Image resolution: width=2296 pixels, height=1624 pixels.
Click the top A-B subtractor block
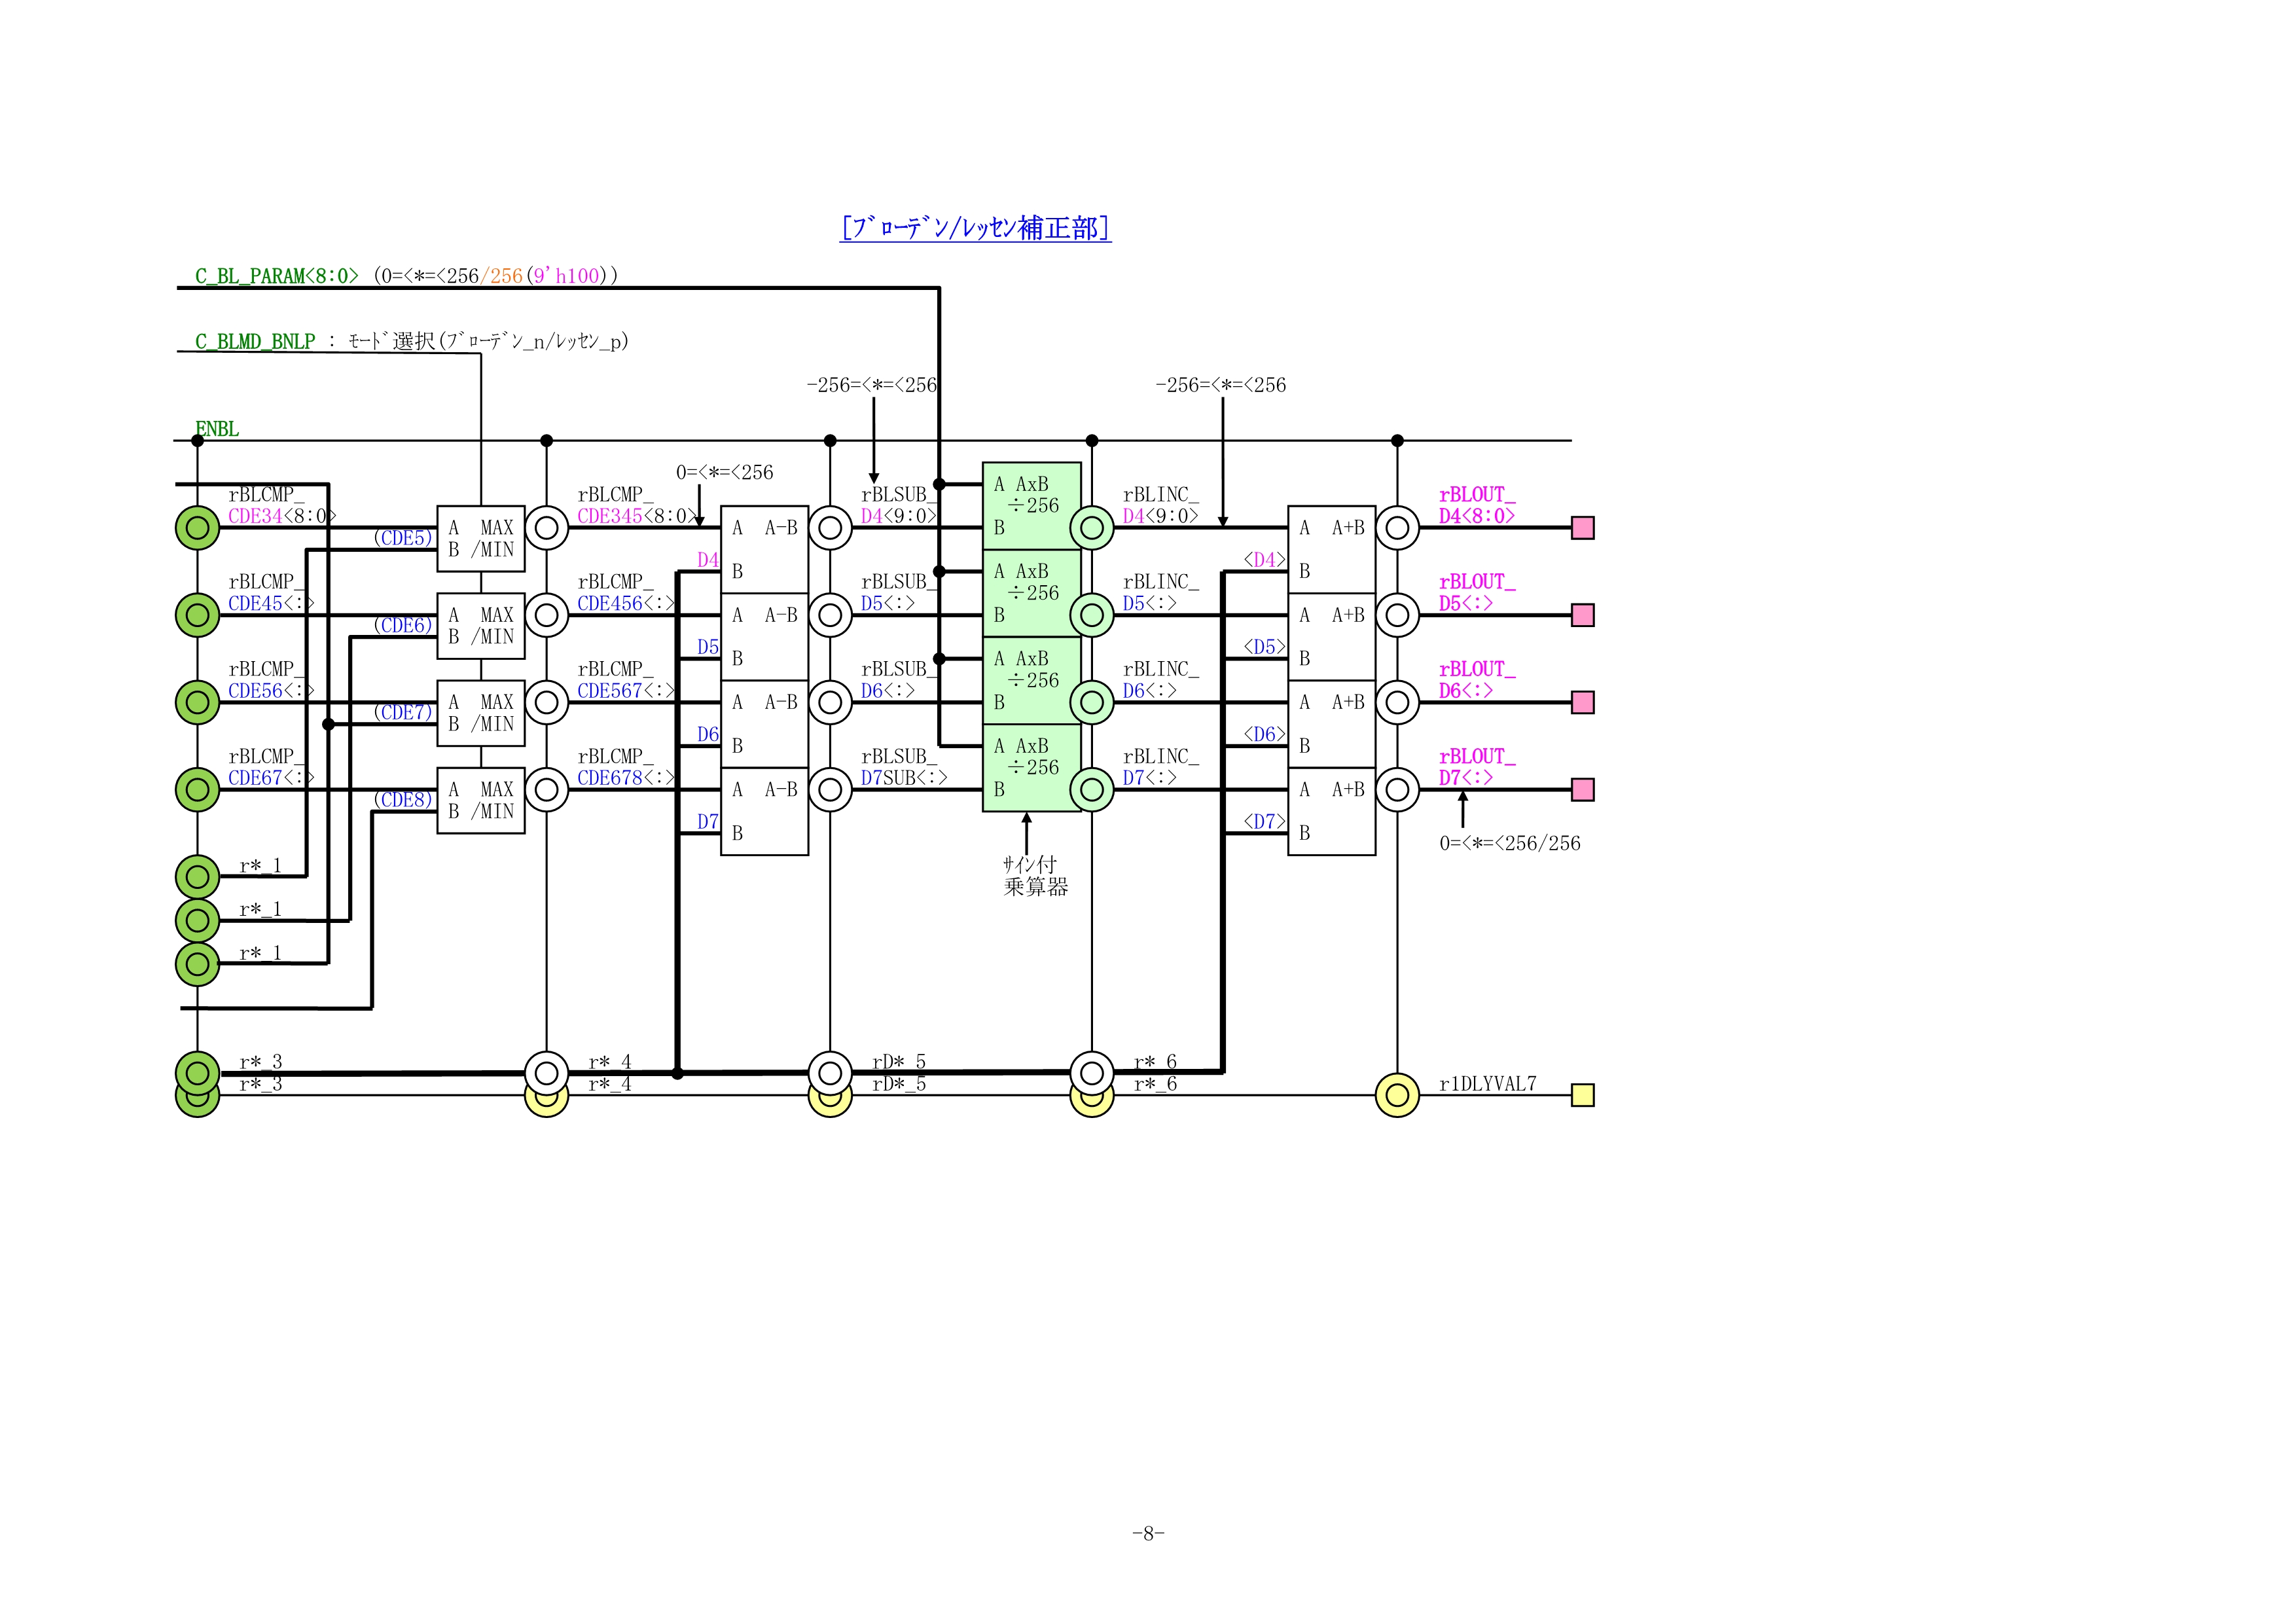(764, 549)
